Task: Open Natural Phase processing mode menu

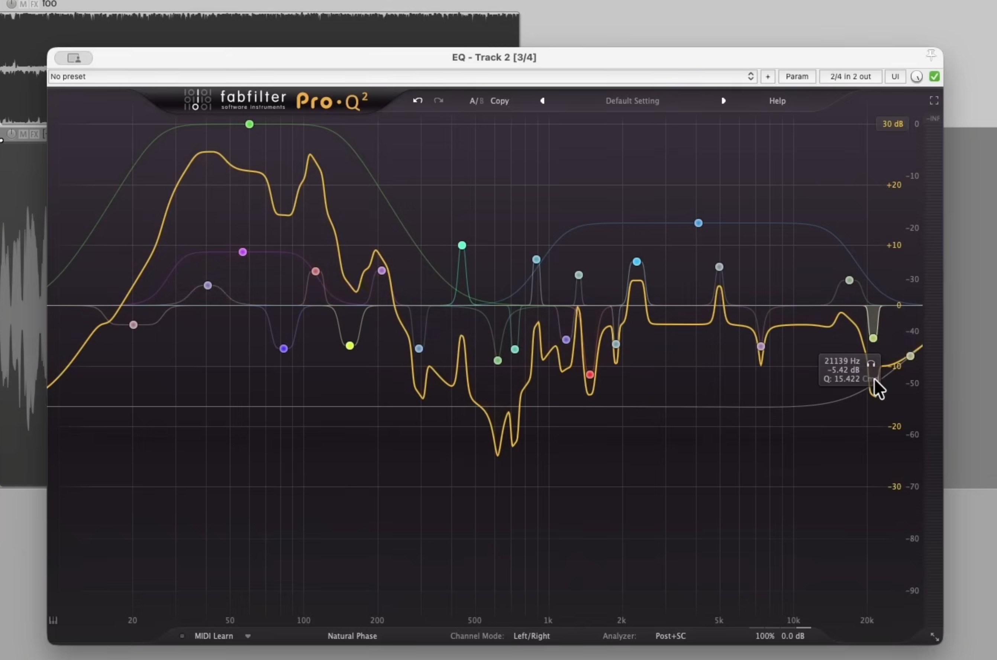Action: point(352,636)
